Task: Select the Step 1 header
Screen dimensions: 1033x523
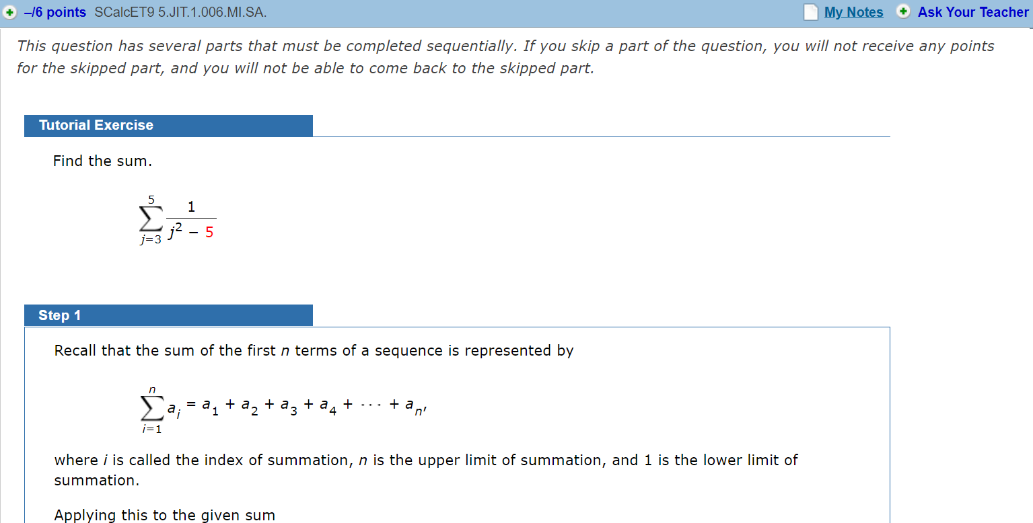Action: click(60, 315)
